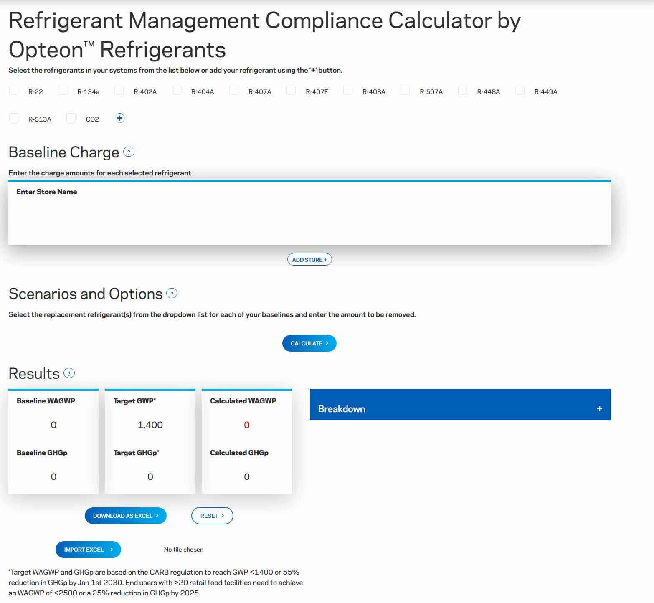Click the CALCULATE button
This screenshot has width=654, height=603.
coord(309,343)
